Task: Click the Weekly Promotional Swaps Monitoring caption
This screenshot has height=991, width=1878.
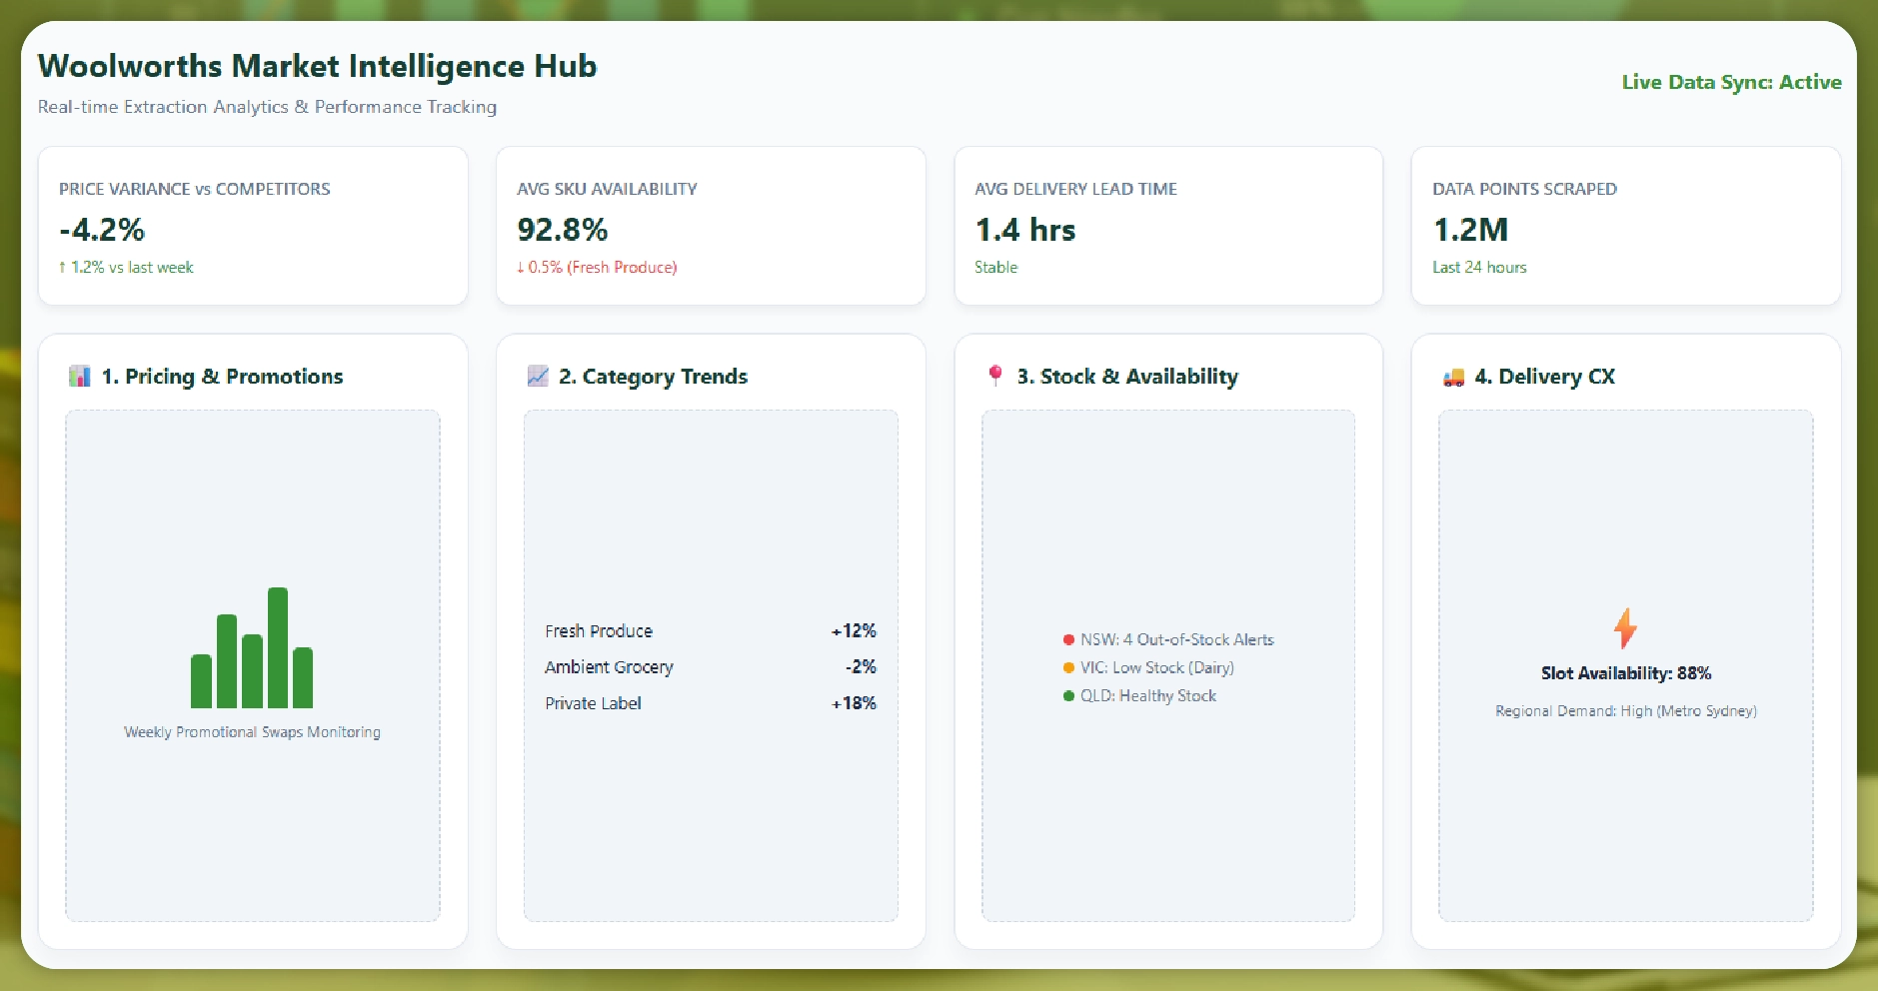Action: tap(252, 732)
